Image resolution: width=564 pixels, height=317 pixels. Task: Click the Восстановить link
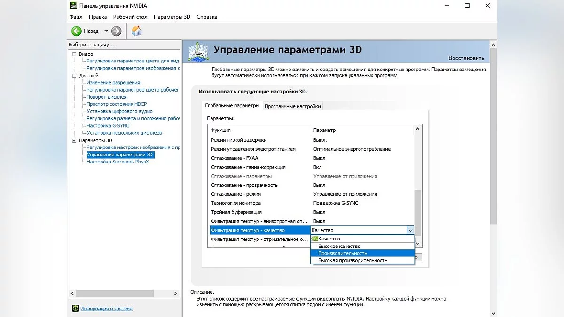[466, 58]
